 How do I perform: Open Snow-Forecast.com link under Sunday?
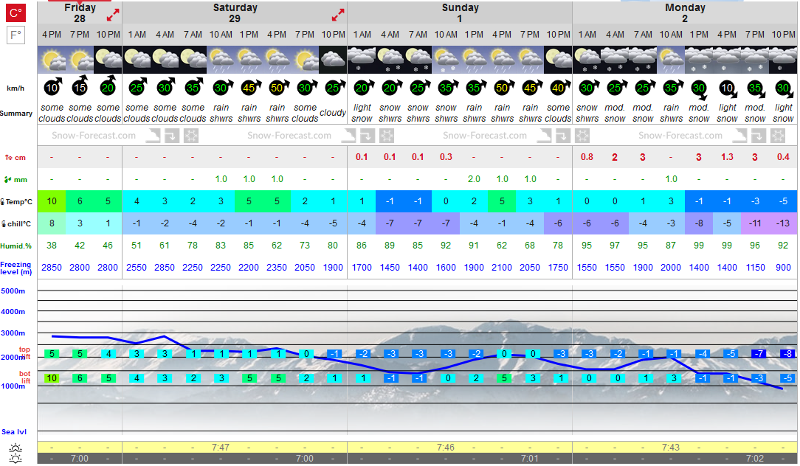[485, 136]
